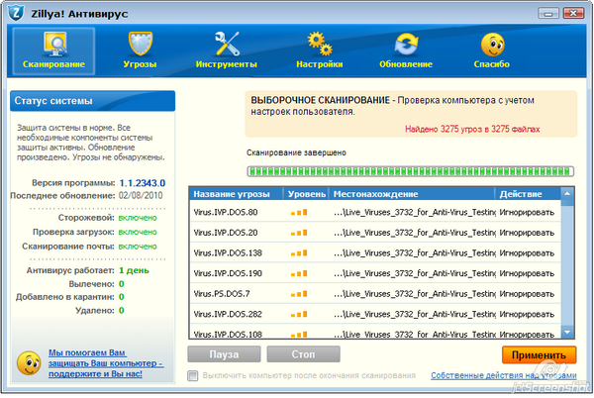Toggle shutdown computer after scan checkbox
This screenshot has width=594, height=398.
[x=193, y=375]
